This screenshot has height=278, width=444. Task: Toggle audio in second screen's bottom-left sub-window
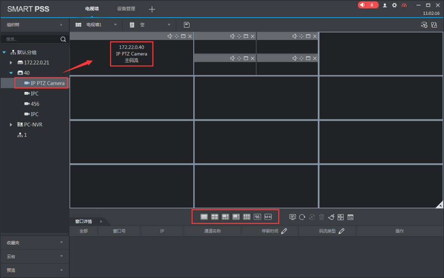232,58
